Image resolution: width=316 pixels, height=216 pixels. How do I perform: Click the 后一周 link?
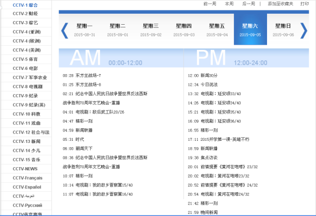coord(249,4)
